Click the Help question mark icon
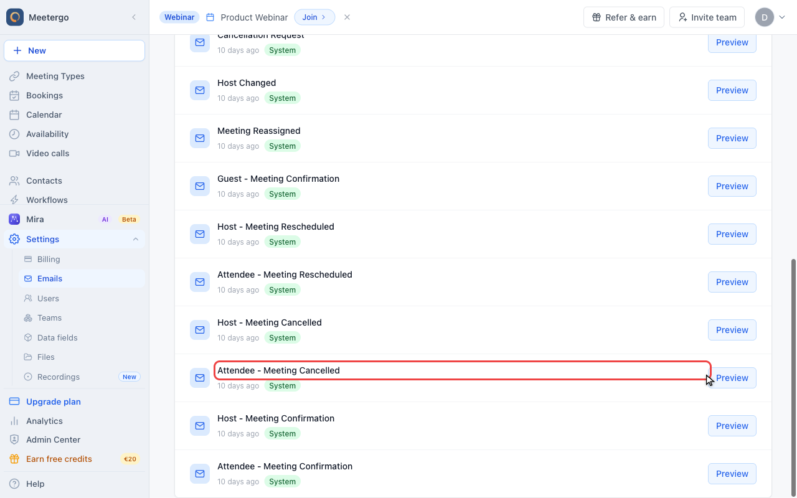Viewport: 797px width, 498px height. [x=14, y=484]
